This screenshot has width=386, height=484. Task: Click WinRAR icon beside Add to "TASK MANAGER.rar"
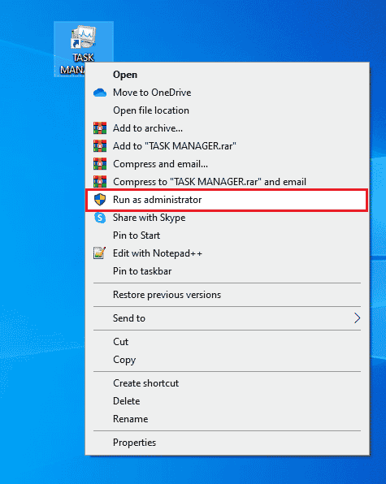point(100,146)
